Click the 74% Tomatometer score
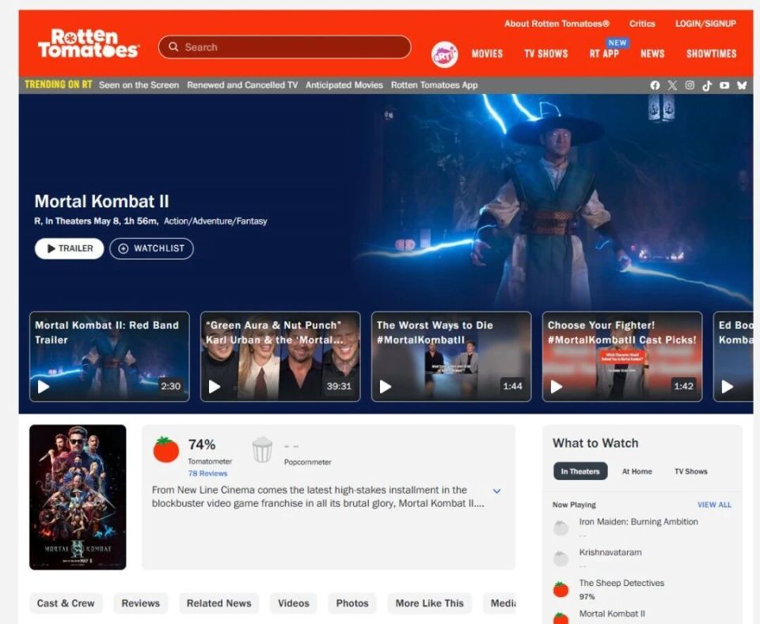 tap(202, 444)
